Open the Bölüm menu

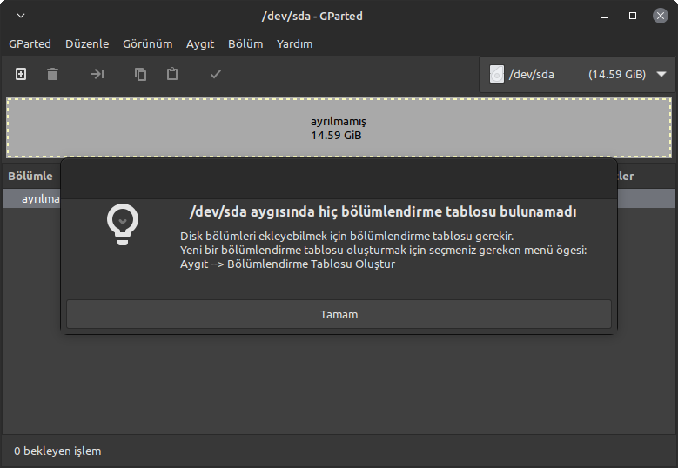[x=245, y=43]
